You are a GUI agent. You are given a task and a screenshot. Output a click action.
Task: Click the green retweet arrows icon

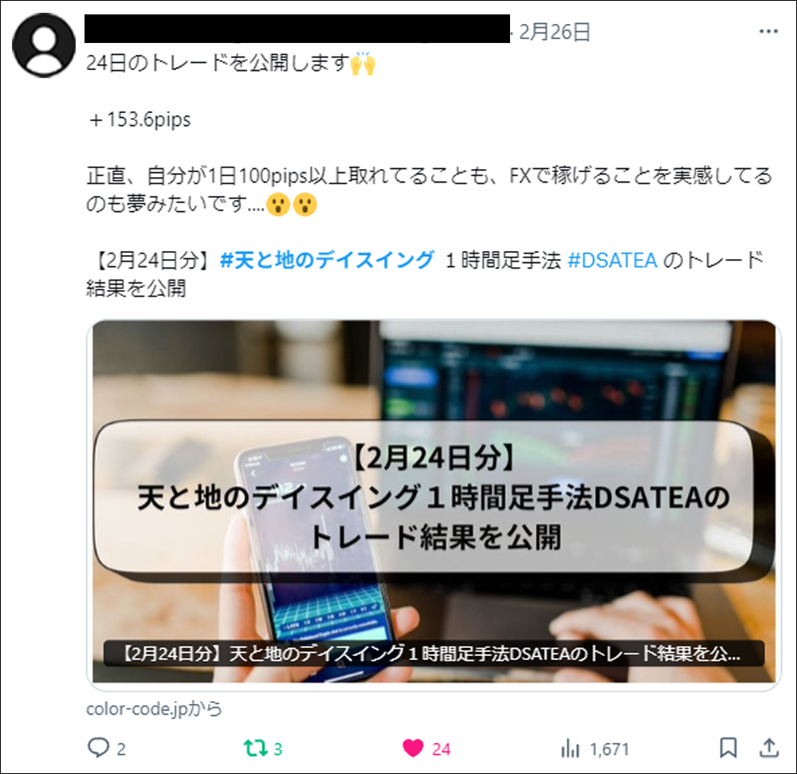(255, 748)
